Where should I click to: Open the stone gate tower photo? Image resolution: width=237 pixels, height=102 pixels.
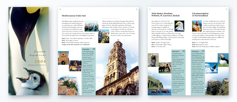point(63,58)
